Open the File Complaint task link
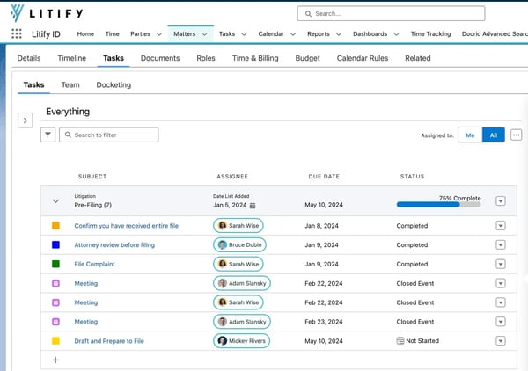Image resolution: width=528 pixels, height=371 pixels. tap(94, 264)
